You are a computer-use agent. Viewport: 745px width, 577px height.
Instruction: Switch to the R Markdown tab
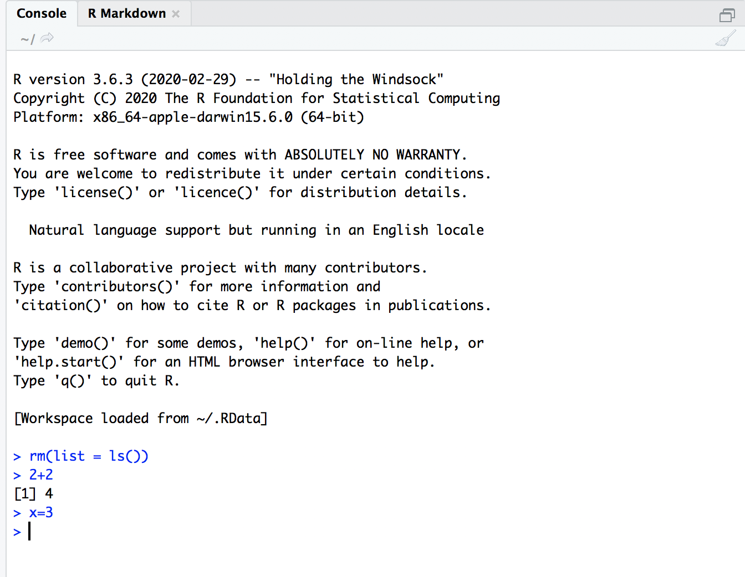(127, 13)
